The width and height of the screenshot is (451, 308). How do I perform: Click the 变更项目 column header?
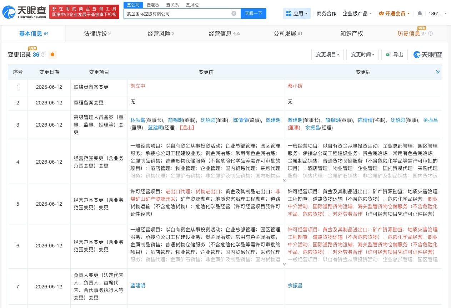pos(99,72)
